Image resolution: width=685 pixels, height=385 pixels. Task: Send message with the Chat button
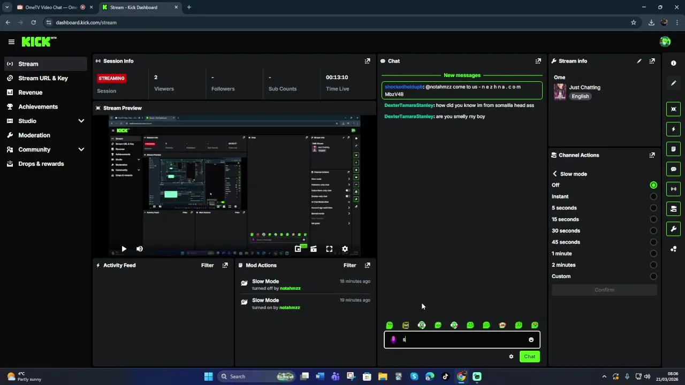(x=529, y=357)
